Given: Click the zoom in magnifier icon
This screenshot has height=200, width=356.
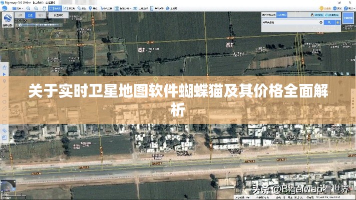Looking at the screenshot, I should pyautogui.click(x=28, y=8).
